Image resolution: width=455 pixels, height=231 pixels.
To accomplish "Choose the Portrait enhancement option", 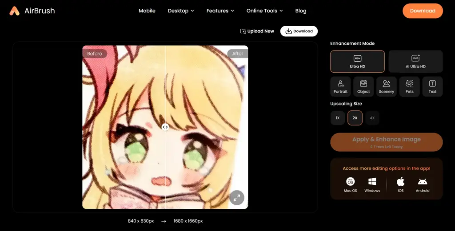I will pos(340,86).
